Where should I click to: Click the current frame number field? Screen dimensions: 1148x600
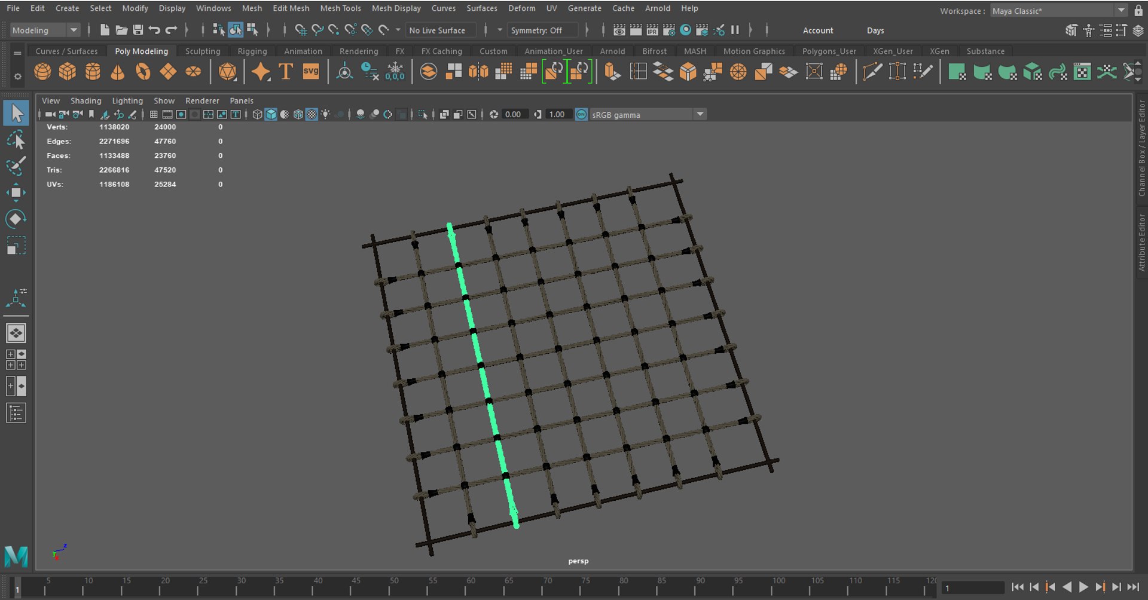[x=973, y=588]
